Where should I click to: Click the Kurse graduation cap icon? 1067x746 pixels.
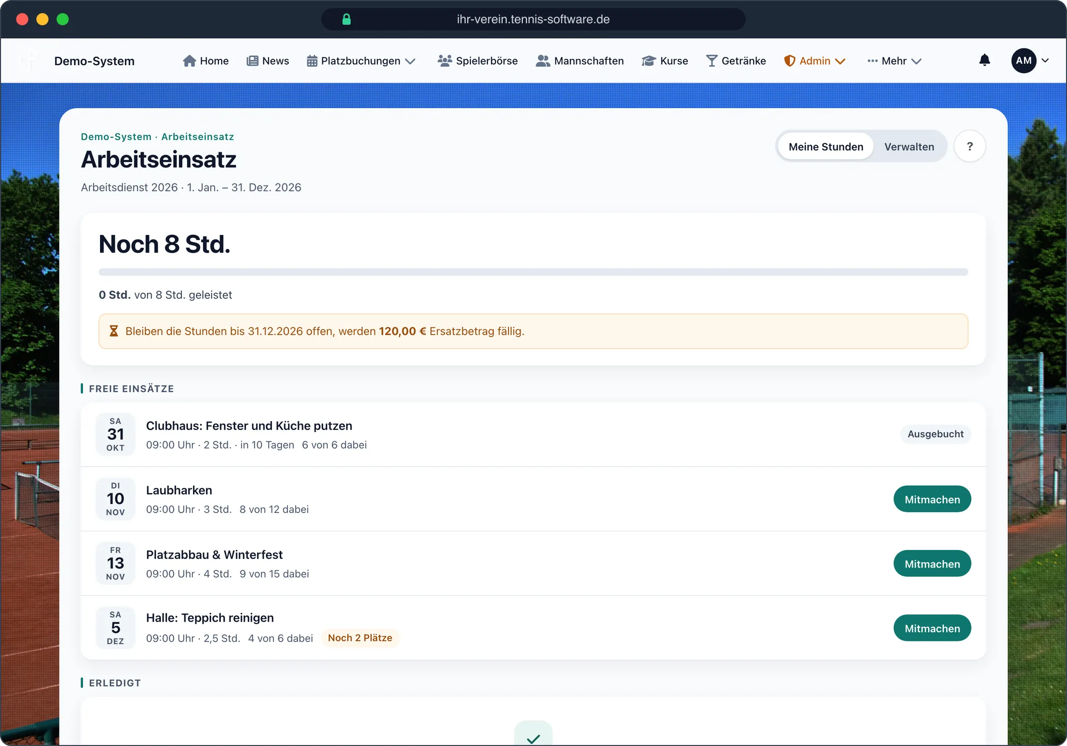[x=649, y=61]
